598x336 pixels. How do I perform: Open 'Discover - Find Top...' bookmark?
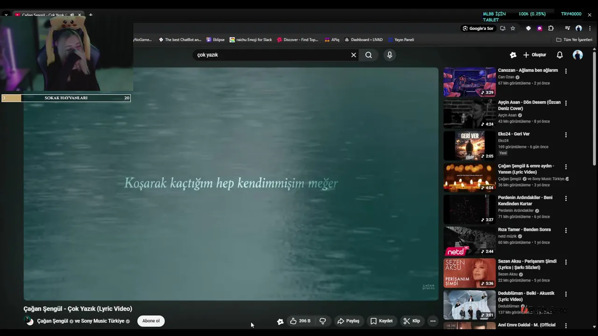pyautogui.click(x=298, y=40)
